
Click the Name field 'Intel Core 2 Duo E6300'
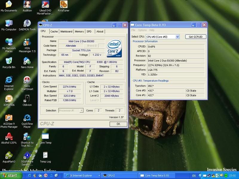(82, 41)
